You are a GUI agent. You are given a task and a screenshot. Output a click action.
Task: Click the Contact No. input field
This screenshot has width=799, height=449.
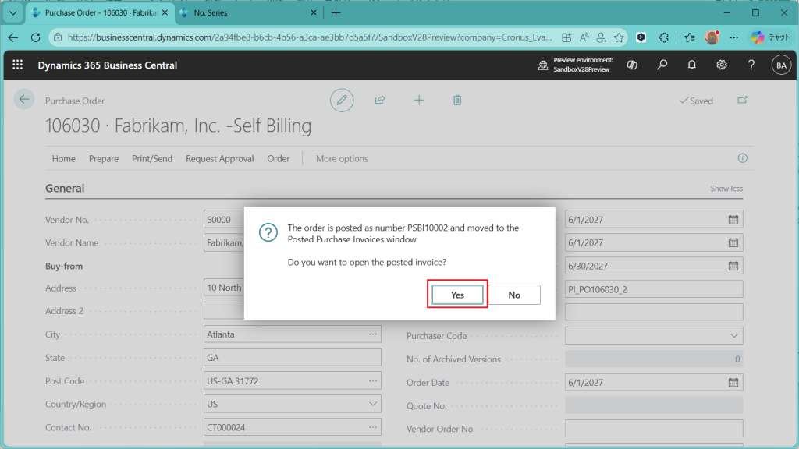click(x=292, y=428)
